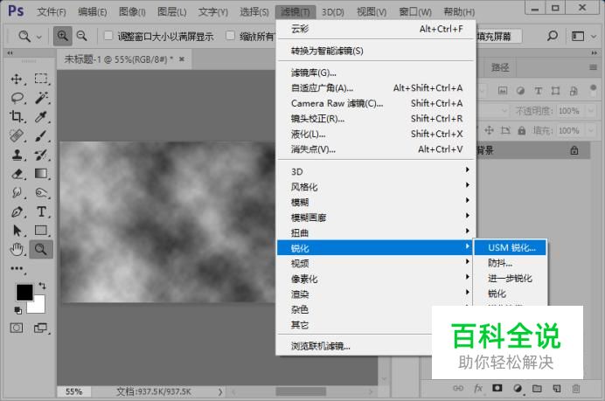The height and width of the screenshot is (401, 605).
Task: Click the background white color swatch
Action: pyautogui.click(x=38, y=307)
